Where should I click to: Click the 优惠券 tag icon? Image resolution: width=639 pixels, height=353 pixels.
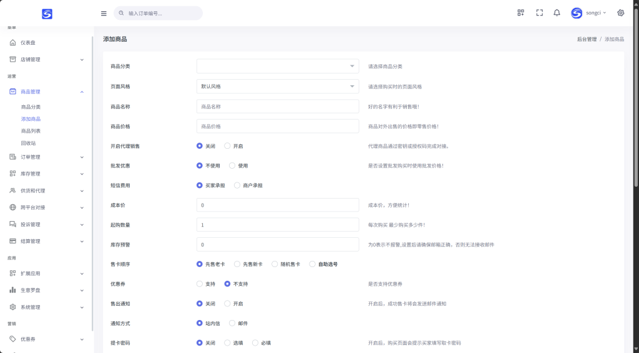click(x=12, y=339)
